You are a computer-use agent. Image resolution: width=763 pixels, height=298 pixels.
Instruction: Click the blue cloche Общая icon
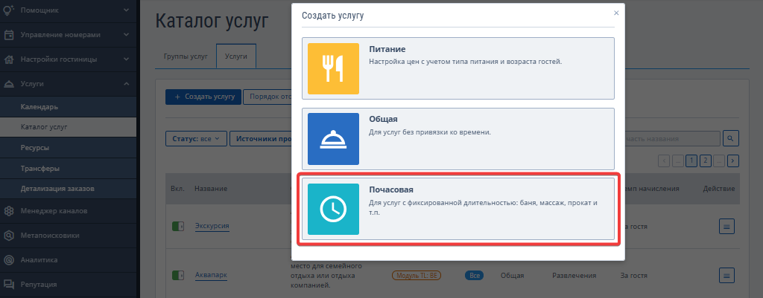(333, 139)
